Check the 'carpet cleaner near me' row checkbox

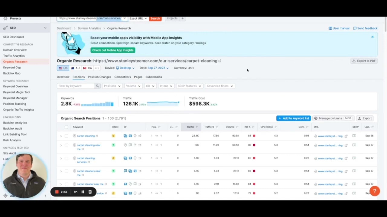pos(67,184)
